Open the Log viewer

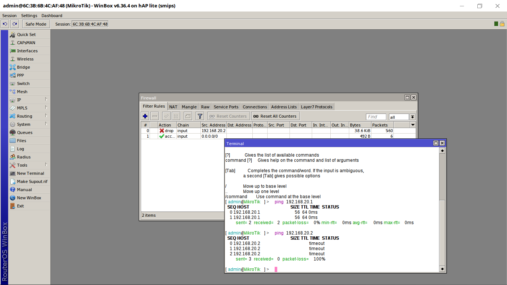[x=20, y=149]
